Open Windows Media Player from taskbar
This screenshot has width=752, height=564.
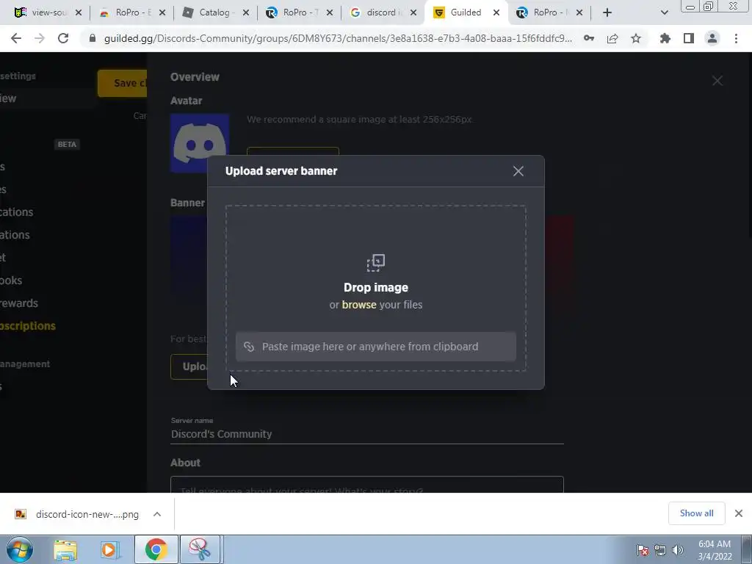(110, 550)
